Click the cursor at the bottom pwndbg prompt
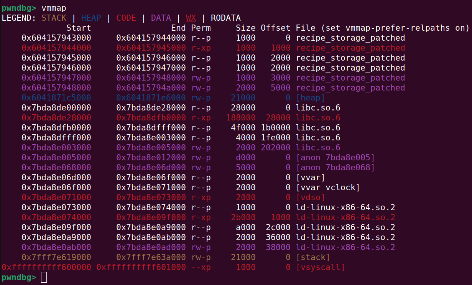Screen dimensions: 472x285 (44, 277)
